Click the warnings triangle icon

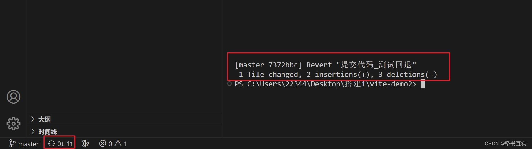click(x=118, y=144)
